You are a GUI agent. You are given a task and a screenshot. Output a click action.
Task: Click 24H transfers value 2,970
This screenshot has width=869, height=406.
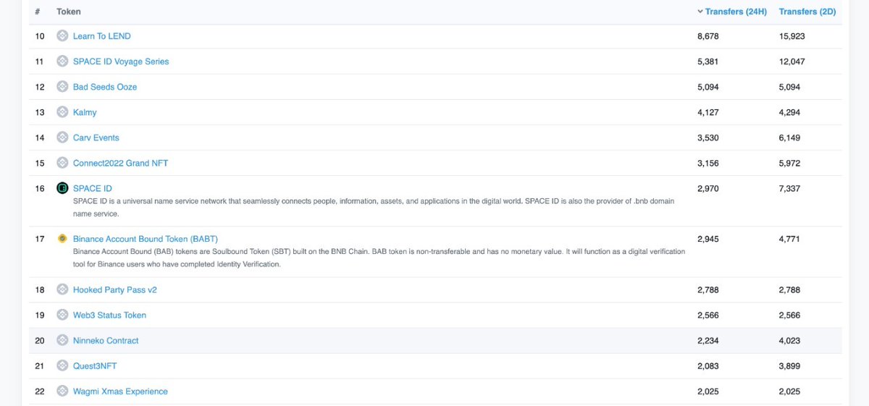pyautogui.click(x=708, y=188)
